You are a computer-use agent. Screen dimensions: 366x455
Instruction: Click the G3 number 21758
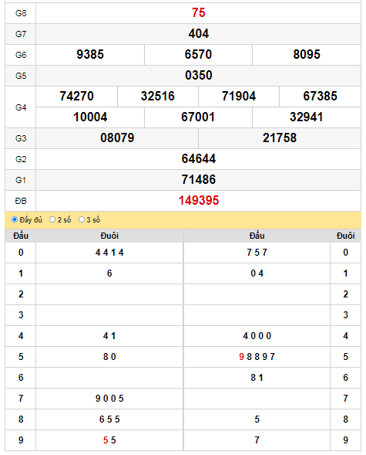280,138
